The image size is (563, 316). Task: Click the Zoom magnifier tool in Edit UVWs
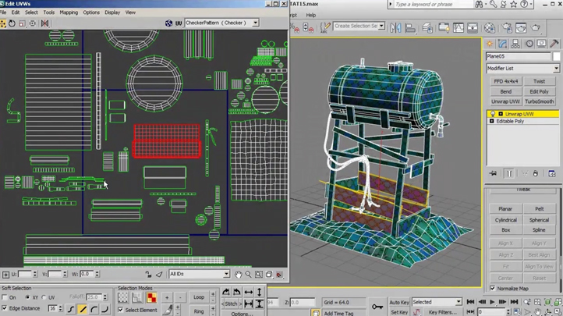(x=249, y=275)
